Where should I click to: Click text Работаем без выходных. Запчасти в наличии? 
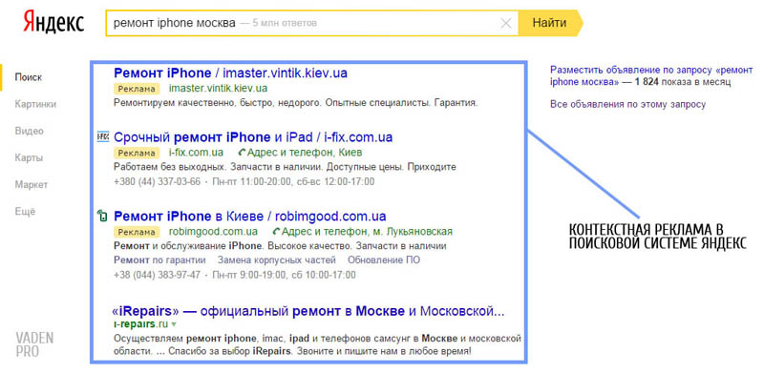click(x=218, y=167)
